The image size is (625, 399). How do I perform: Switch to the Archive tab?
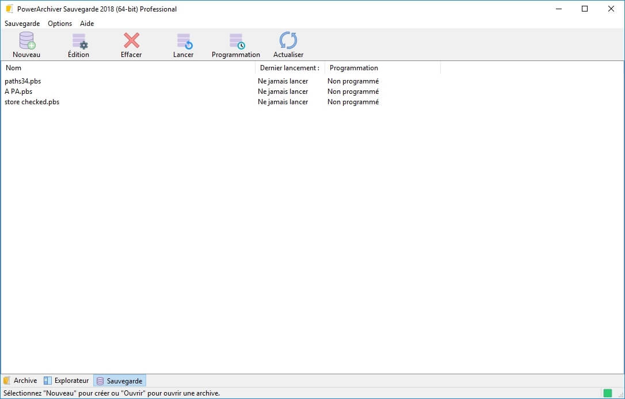pyautogui.click(x=20, y=381)
